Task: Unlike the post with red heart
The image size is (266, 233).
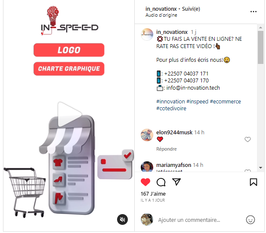Action: (145, 182)
